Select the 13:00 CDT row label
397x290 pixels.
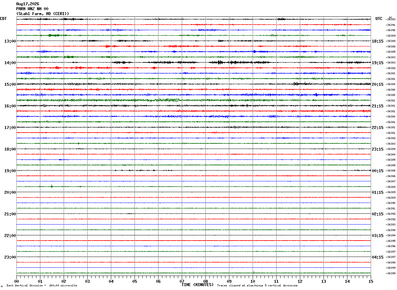tap(10, 41)
